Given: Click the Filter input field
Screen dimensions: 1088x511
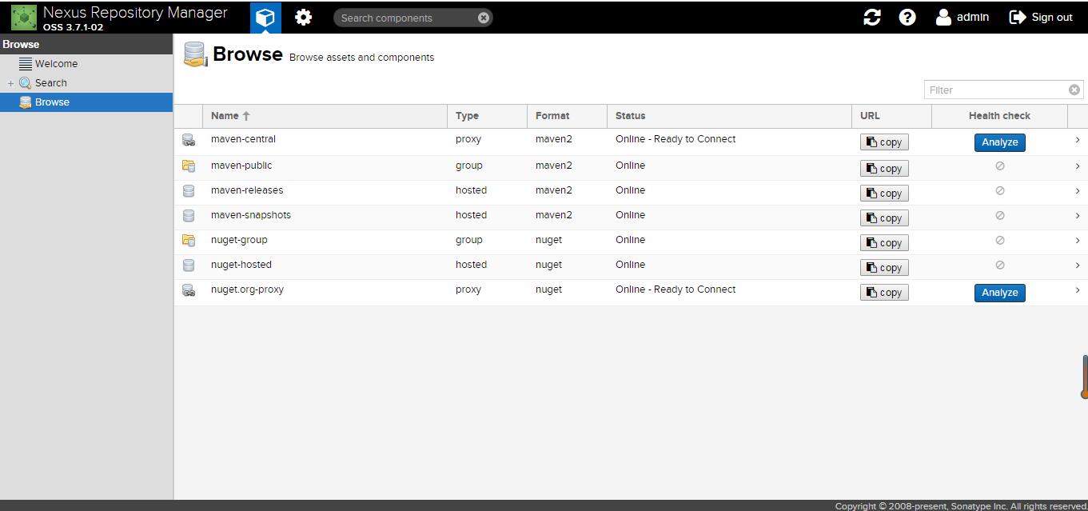Looking at the screenshot, I should 996,90.
